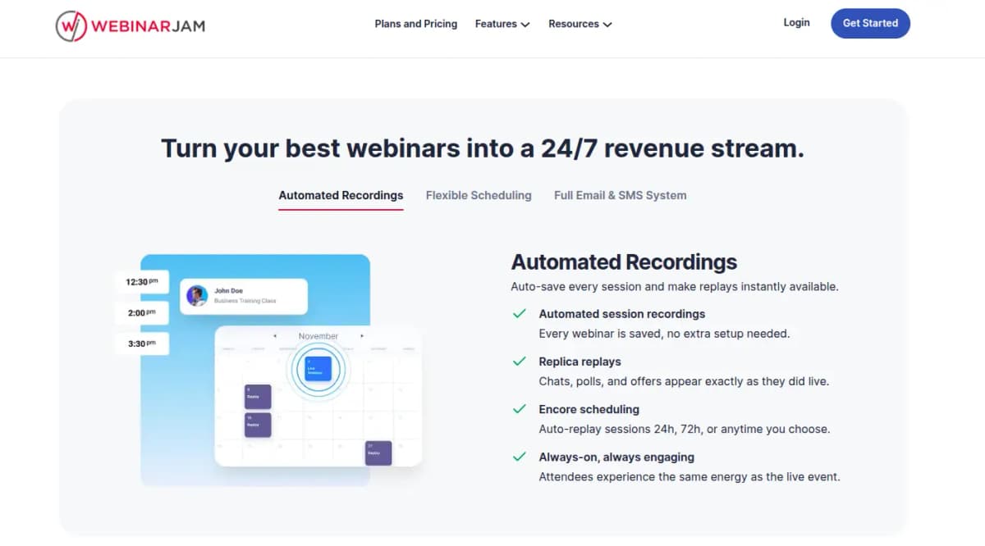
Task: Click the Automated Recordings section heading
Action: click(x=624, y=262)
